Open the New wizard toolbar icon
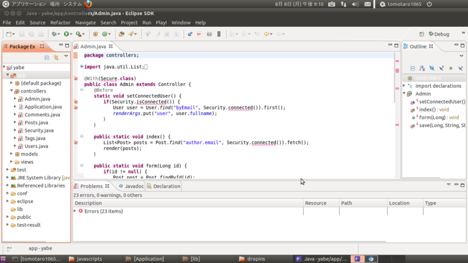 point(9,34)
